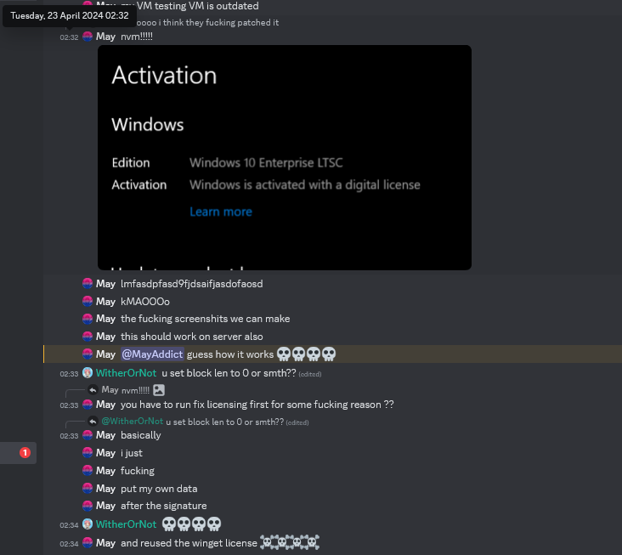
Task: Click WitherOrNot's avatar on the 02:34 skull message
Action: pos(88,524)
